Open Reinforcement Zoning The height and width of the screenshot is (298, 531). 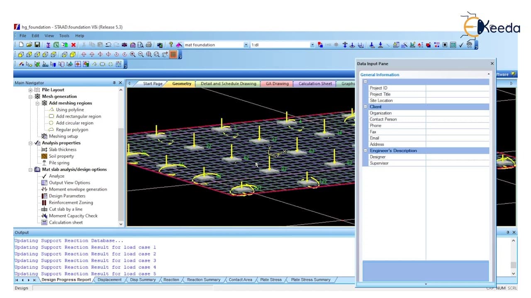71,202
